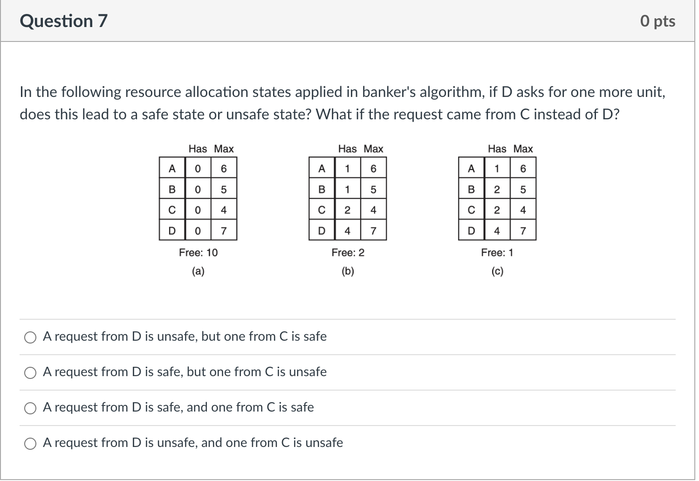Viewport: 699px width, 481px height.
Task: Select radio option 'A request from D is unsafe, but one from C is safe'
Action: pos(31,337)
